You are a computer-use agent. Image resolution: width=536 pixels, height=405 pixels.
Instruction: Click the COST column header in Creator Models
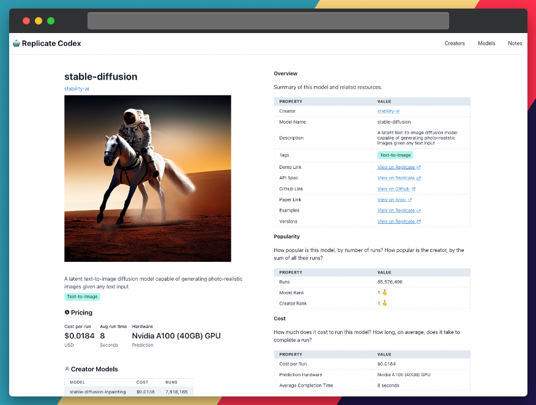[142, 382]
